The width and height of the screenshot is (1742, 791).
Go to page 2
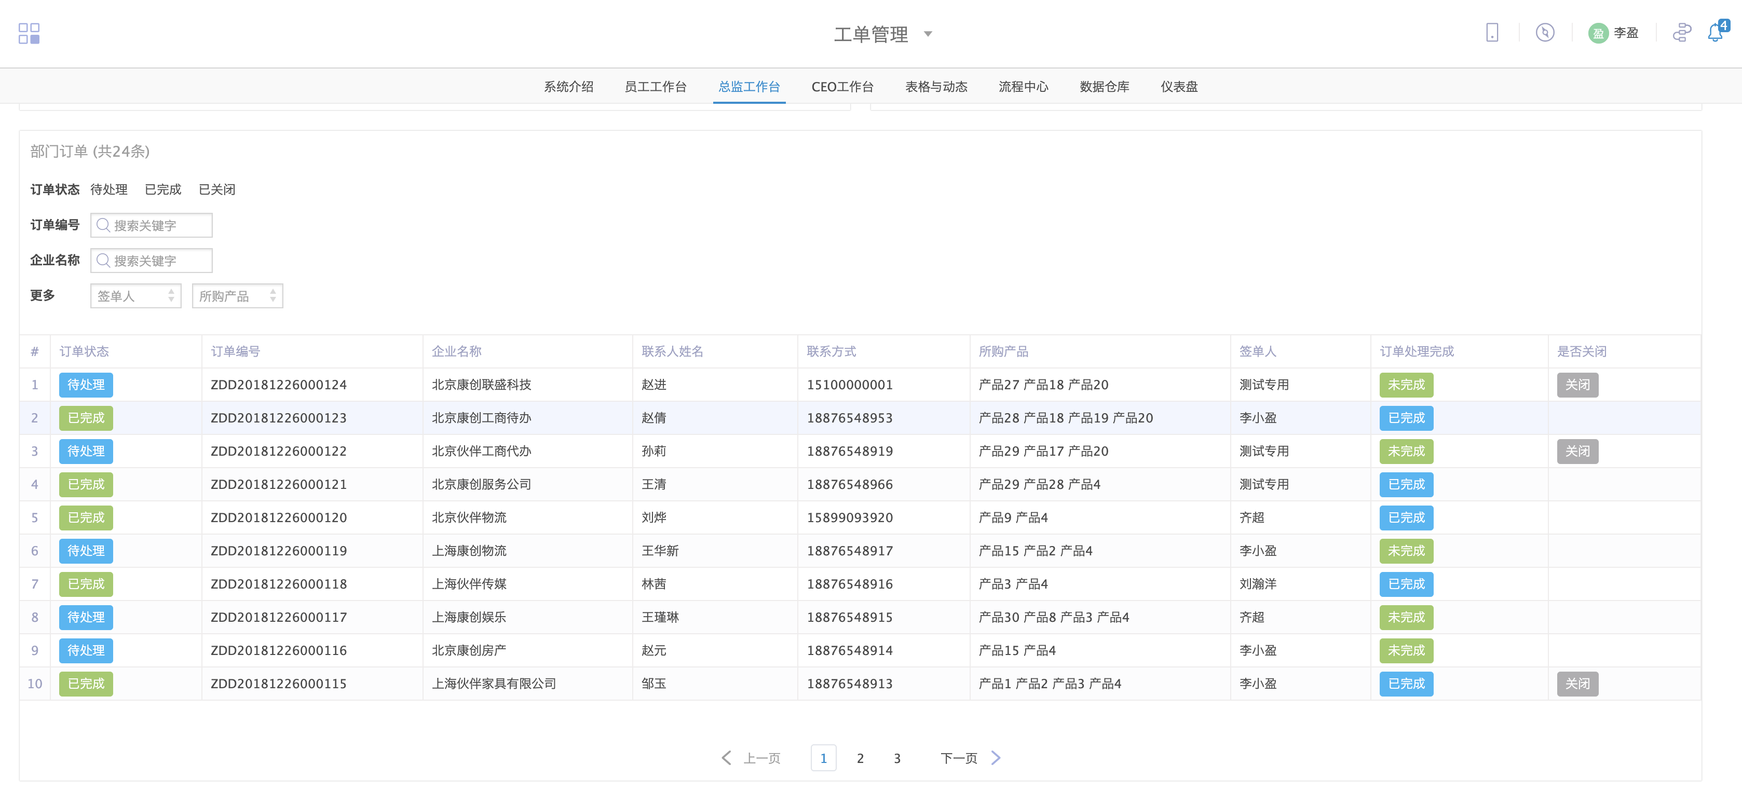(860, 758)
